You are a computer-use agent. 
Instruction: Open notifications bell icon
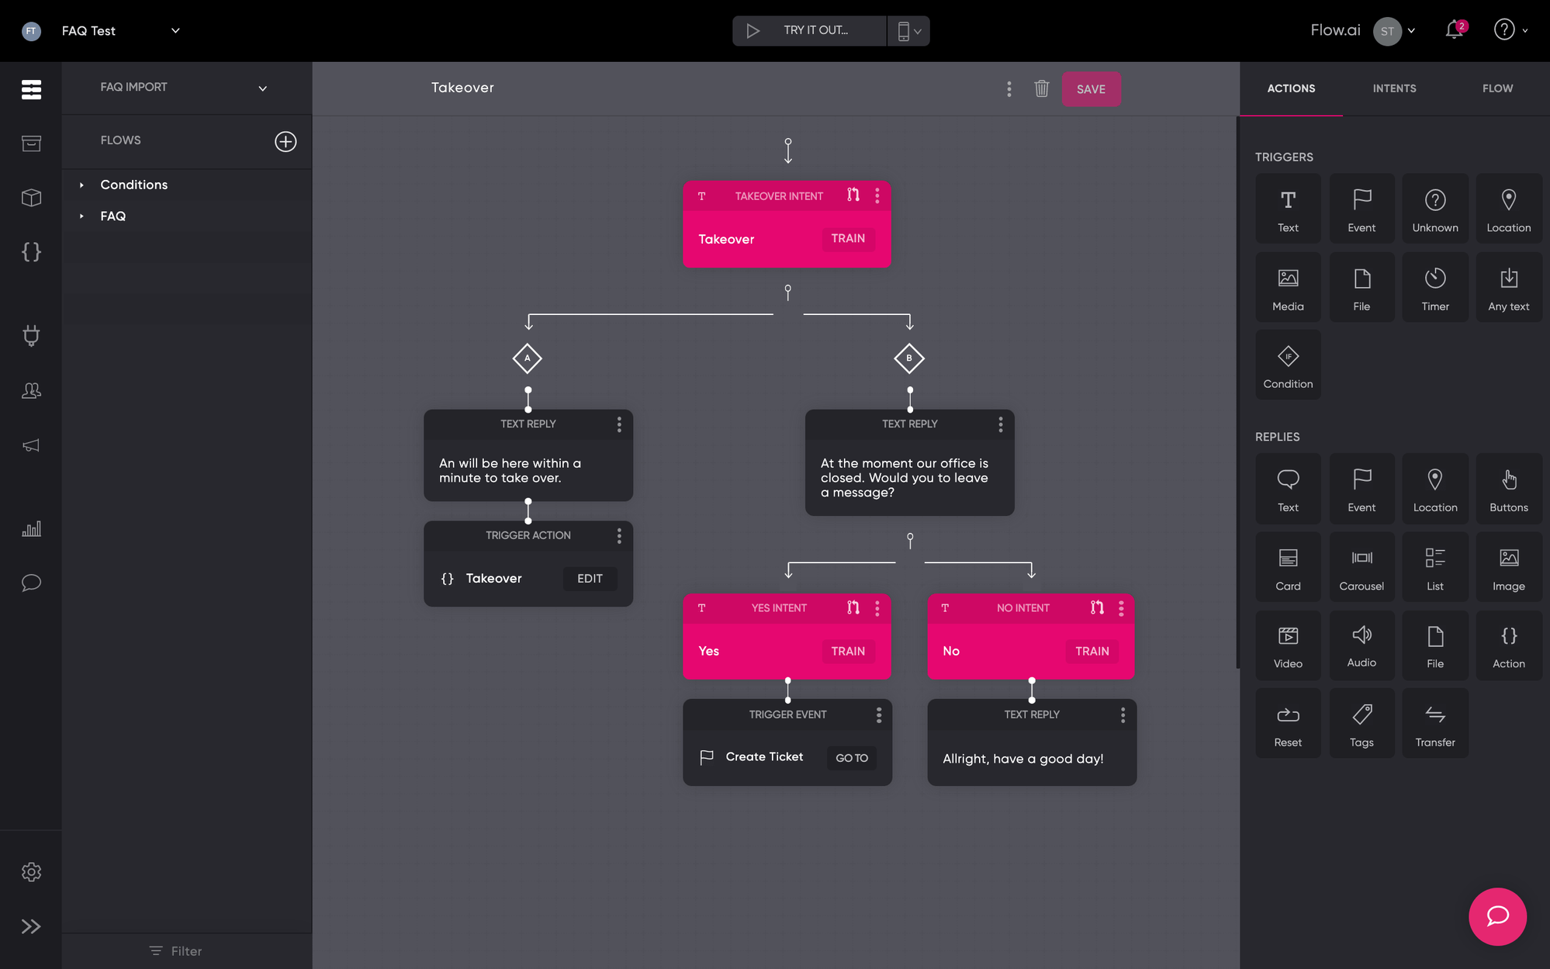pos(1454,30)
